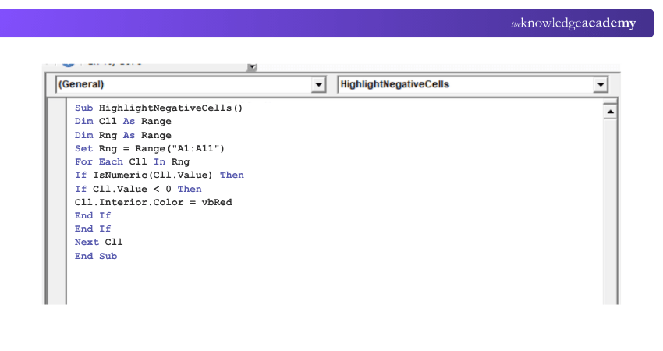Click the line 'Sub HighlightNegativeCells()'
Image resolution: width=663 pixels, height=351 pixels.
coord(158,108)
